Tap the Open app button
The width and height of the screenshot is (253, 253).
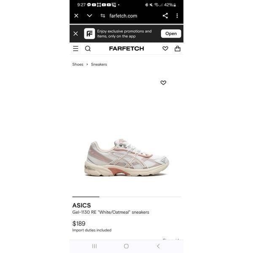point(171,34)
